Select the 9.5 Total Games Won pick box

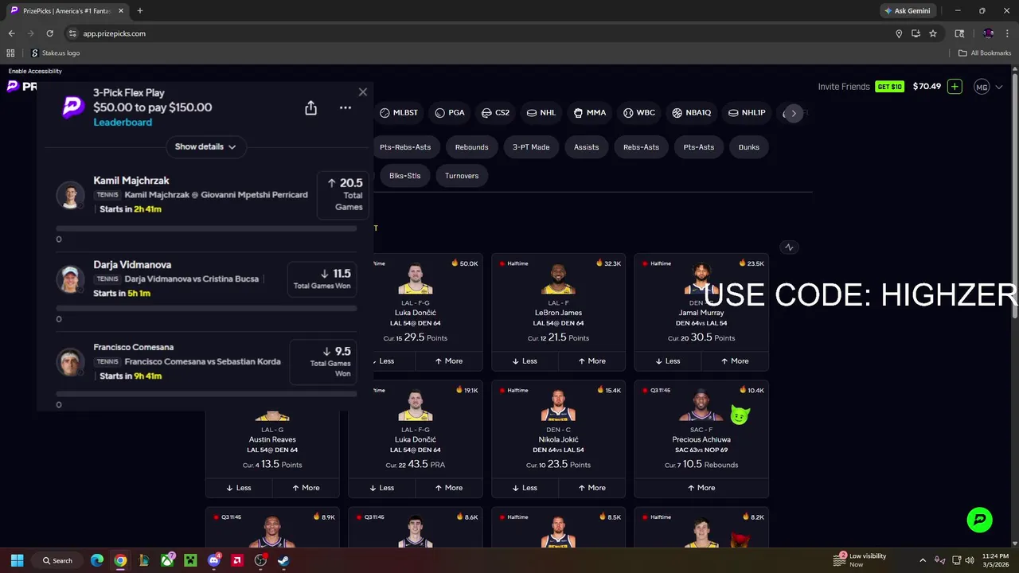(322, 362)
